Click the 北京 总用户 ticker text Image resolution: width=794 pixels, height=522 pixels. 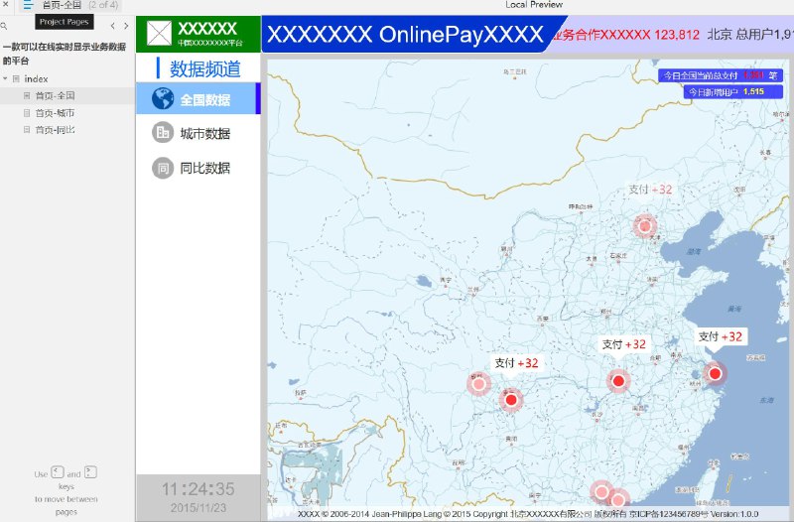tap(750, 35)
